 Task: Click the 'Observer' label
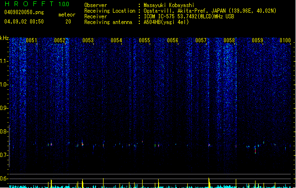[x=96, y=5]
